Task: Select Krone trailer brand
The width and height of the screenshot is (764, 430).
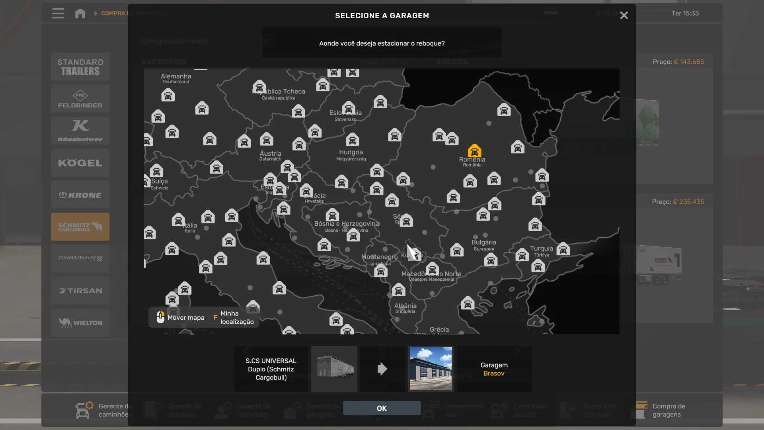Action: coord(80,195)
